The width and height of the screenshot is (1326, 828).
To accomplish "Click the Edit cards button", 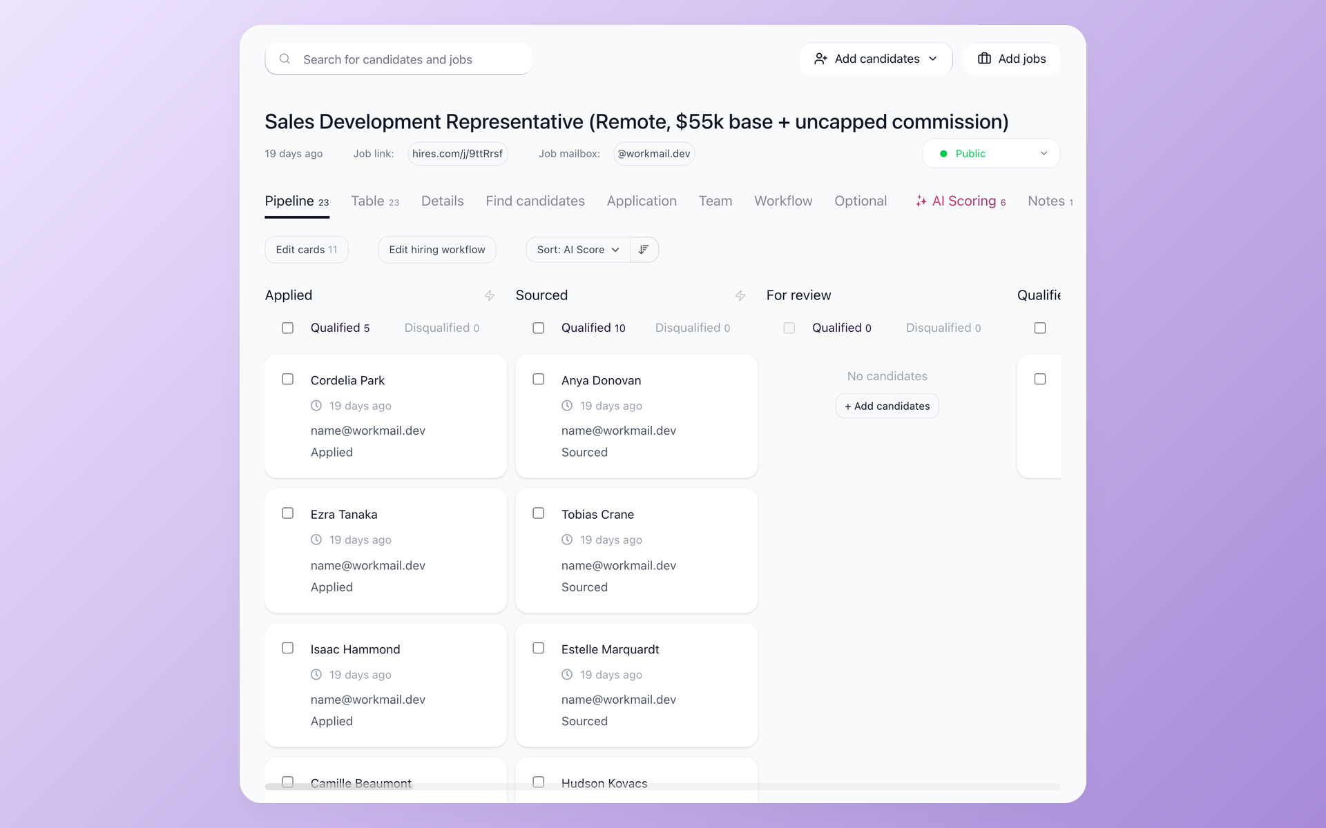I will [x=307, y=250].
